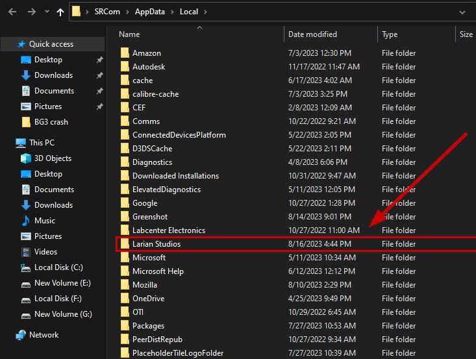The image size is (476, 359).
Task: Open Desktop under This PC
Action: pyautogui.click(x=48, y=174)
